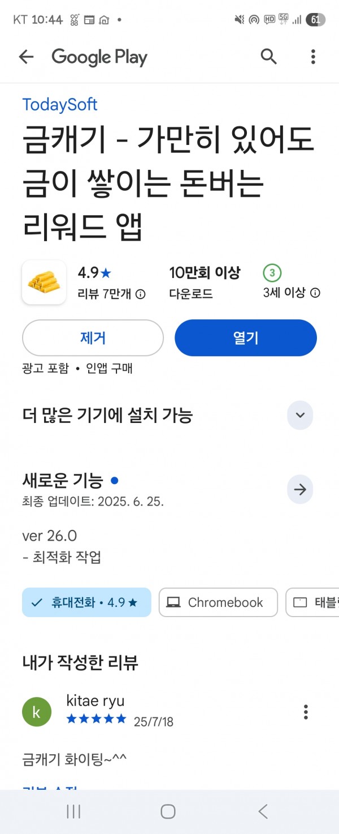Open the review options three-dot menu
The image size is (339, 834).
(306, 712)
